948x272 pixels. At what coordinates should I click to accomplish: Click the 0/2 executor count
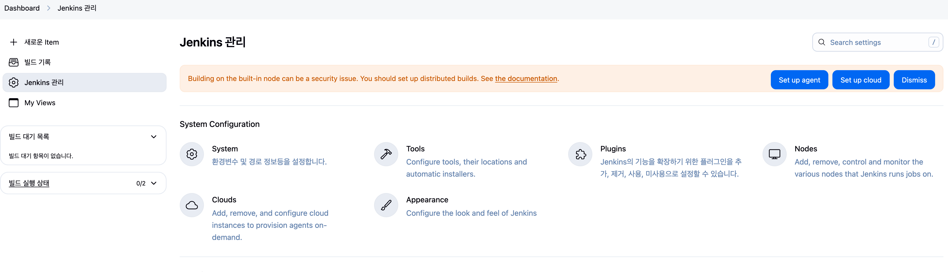click(x=141, y=183)
